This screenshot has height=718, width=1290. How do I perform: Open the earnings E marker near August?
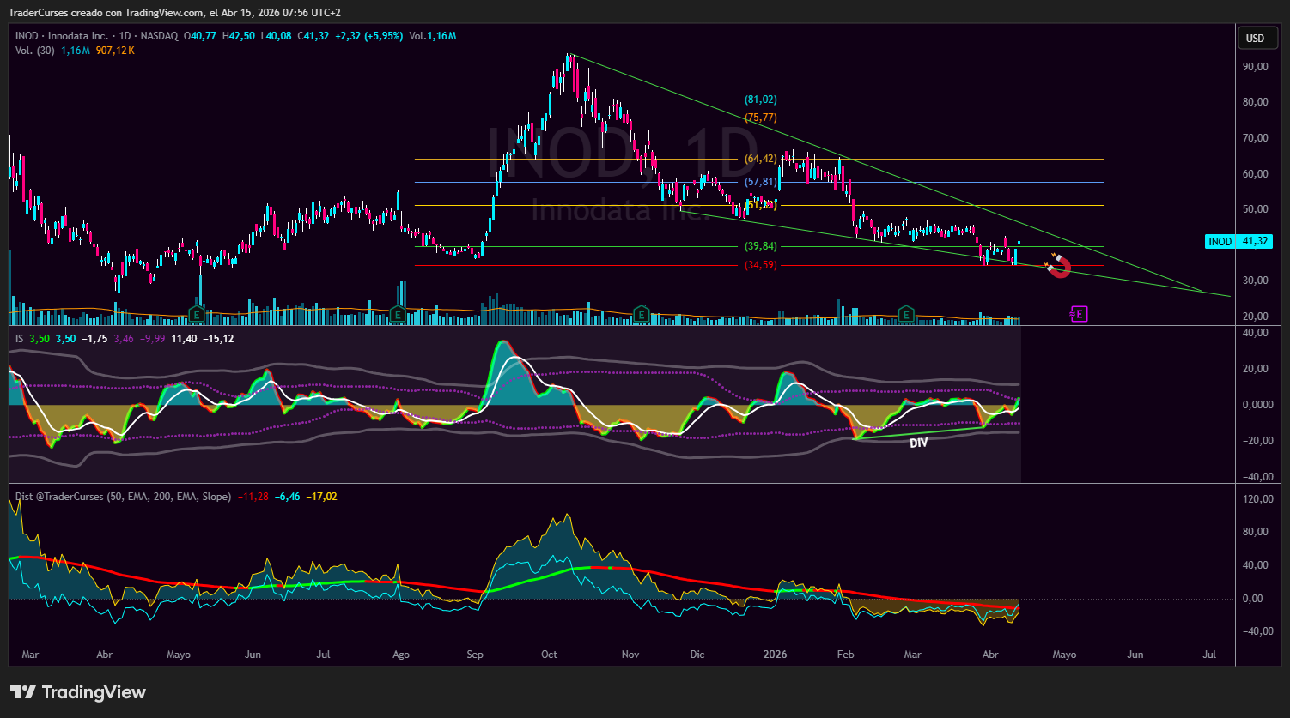point(397,314)
